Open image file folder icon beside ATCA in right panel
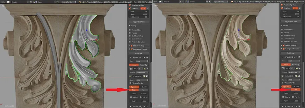This screenshot has height=108, width=305. [297, 68]
